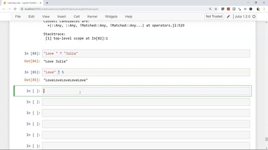Viewport: 268px width, 150px height.
Task: Click the zoom magnifier icon in address bar
Action: 210,9
